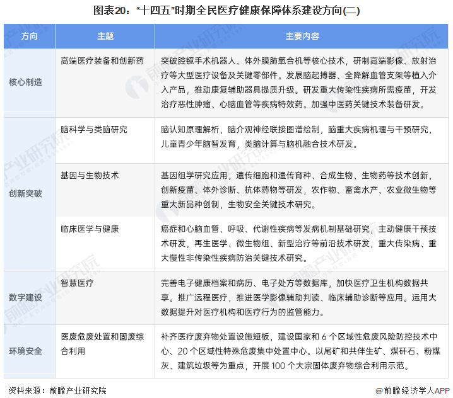Click the 核心制造 direction cell
The height and width of the screenshot is (398, 453).
[x=30, y=82]
